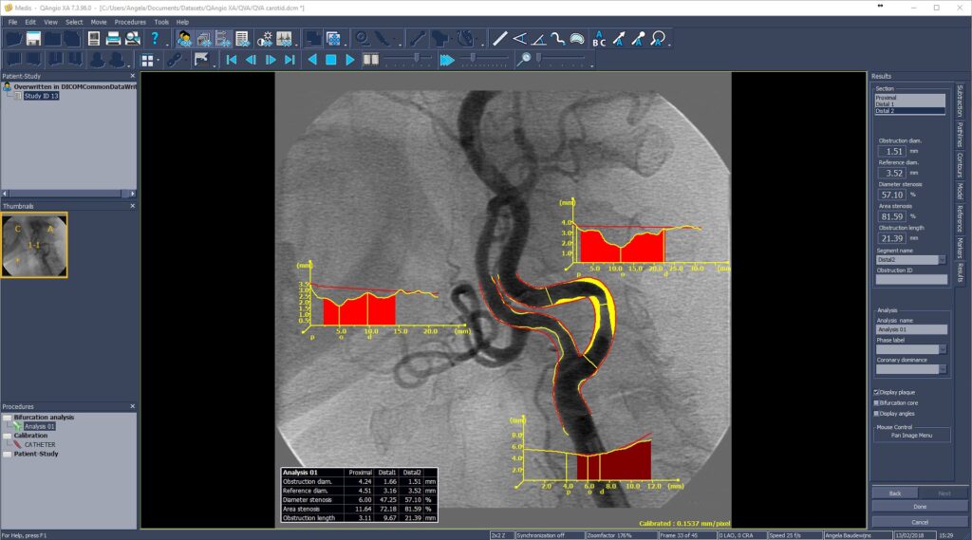Select the ABC text annotation tool
972x540 pixels.
click(x=599, y=39)
